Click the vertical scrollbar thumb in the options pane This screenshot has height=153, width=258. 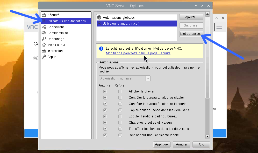pos(207,57)
